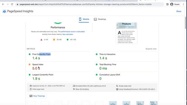
Task: Click the treemap icon in View Treemap
Action: point(31,96)
